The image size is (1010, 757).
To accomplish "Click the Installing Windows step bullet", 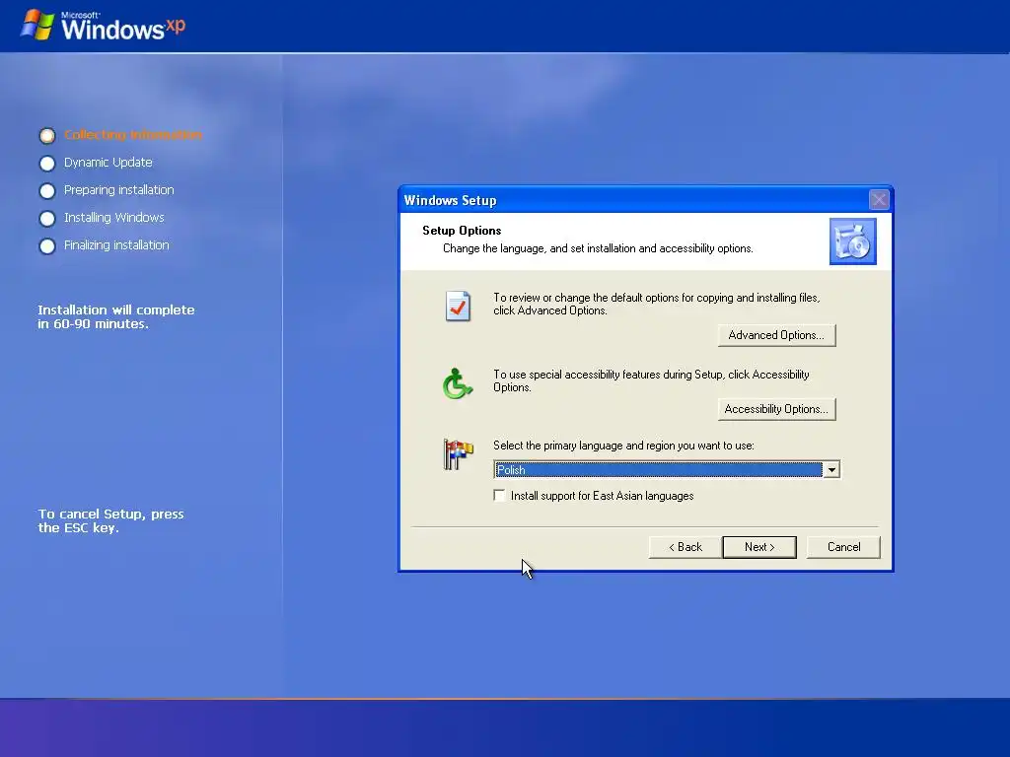I will coord(47,219).
